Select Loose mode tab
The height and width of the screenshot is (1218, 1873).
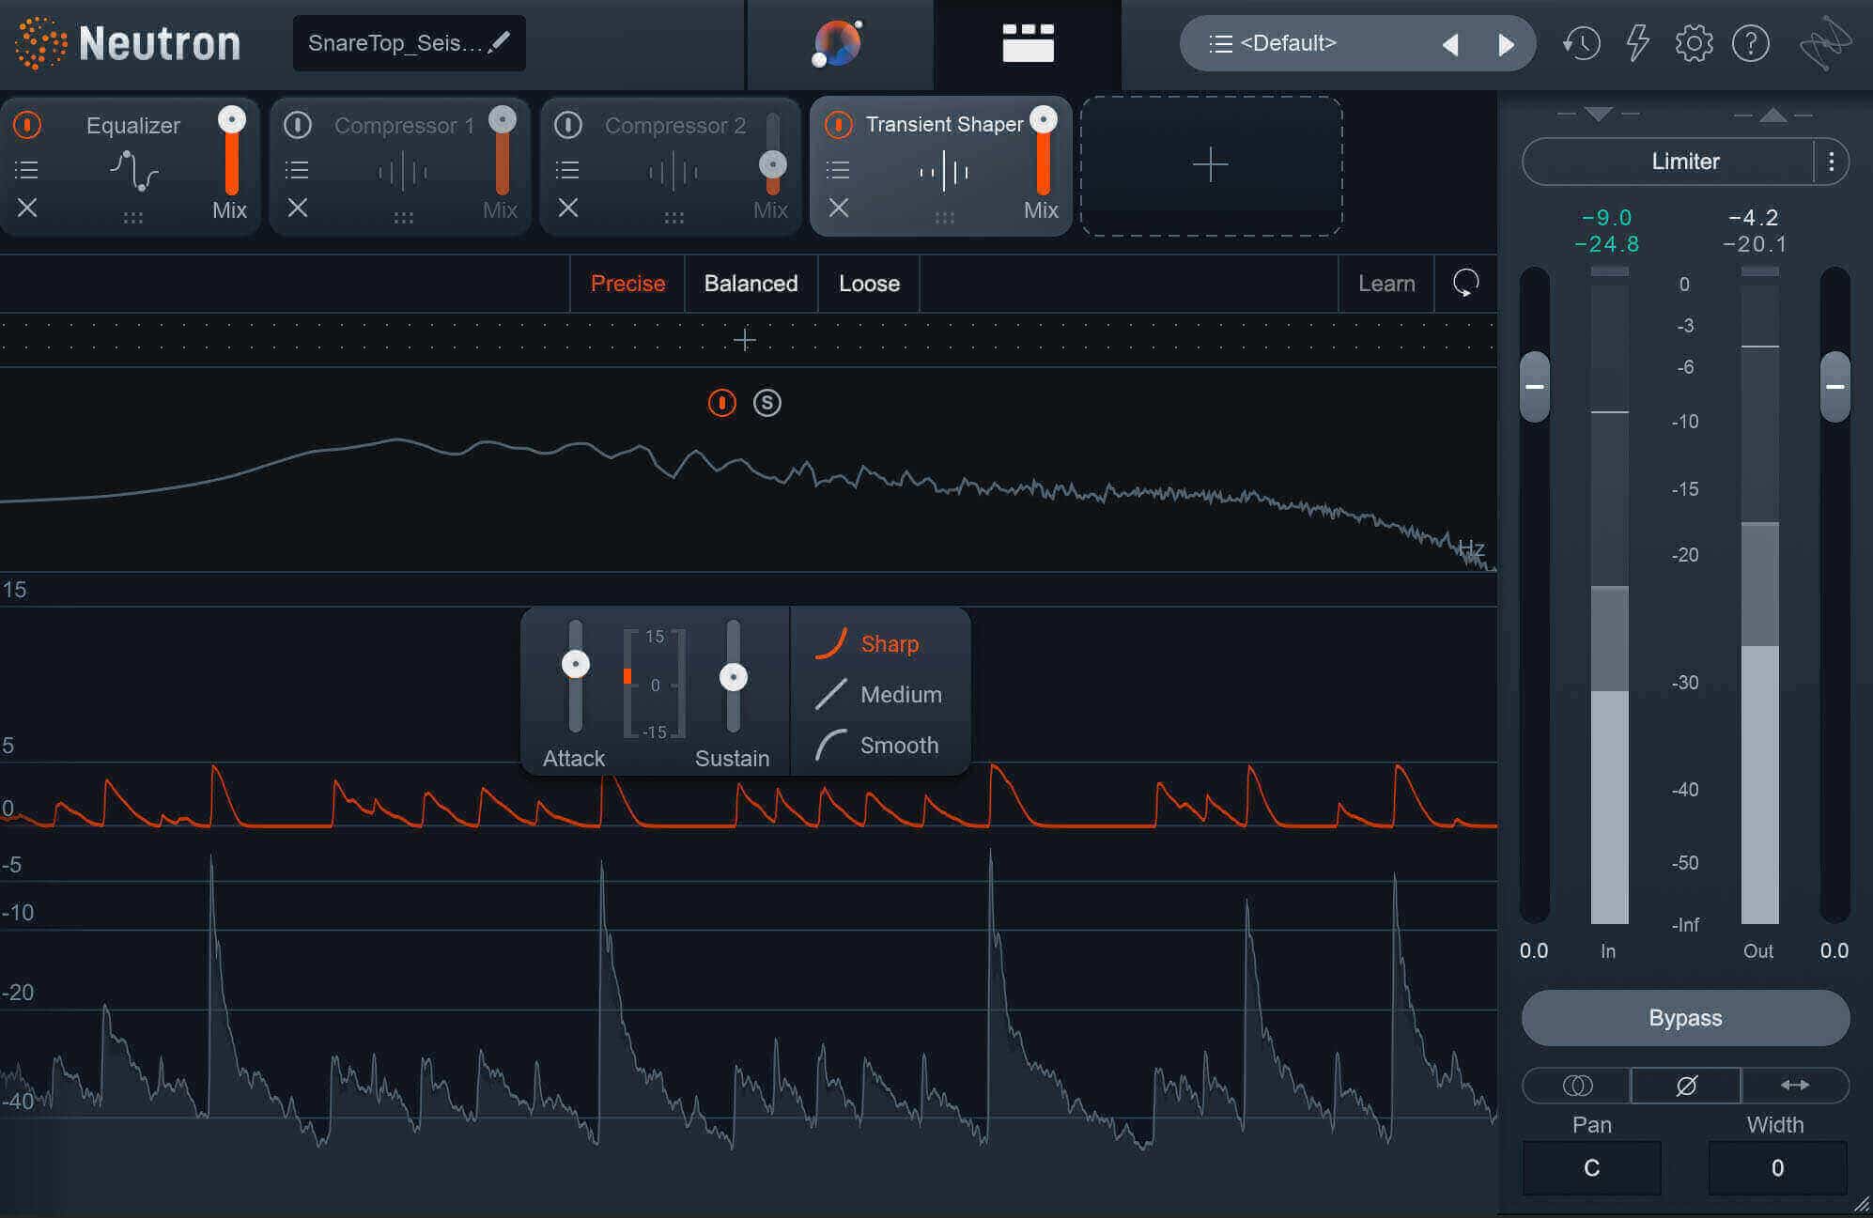pos(869,283)
